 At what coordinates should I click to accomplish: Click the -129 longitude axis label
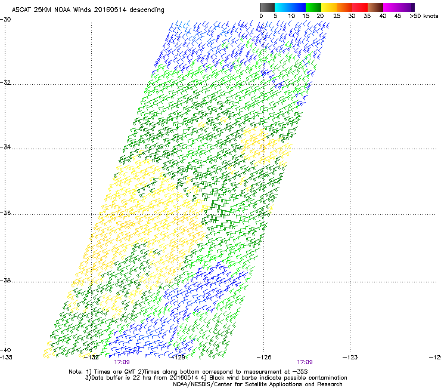click(178, 358)
